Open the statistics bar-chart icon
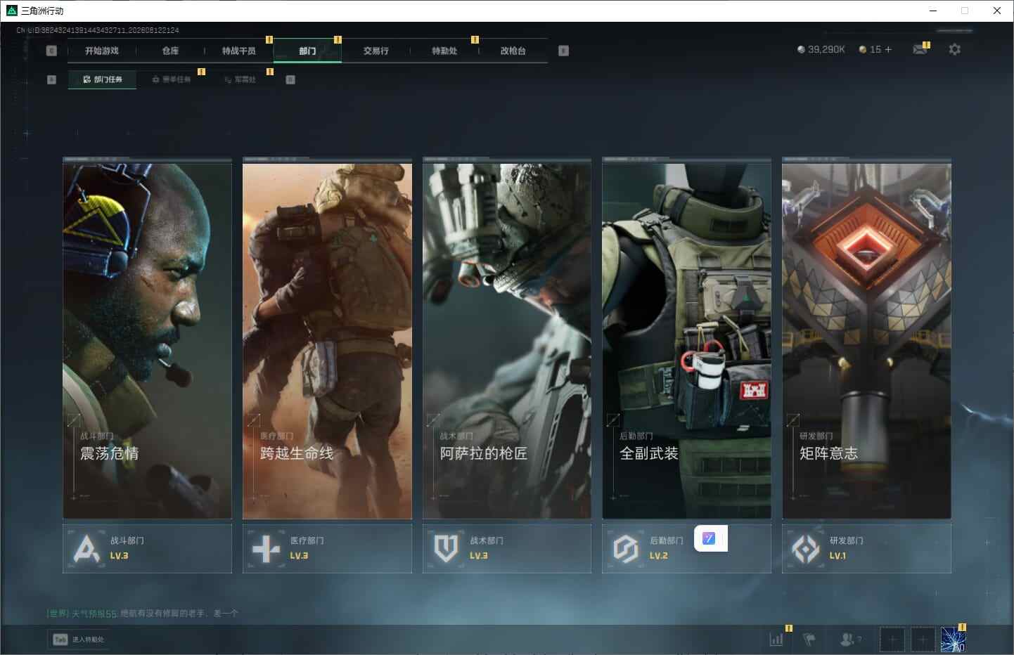Screen dimensions: 1014x655 [776, 640]
